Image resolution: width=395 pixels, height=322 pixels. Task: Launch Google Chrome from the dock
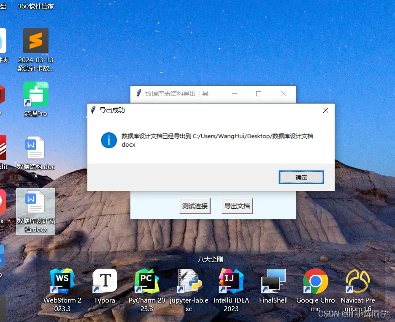[315, 281]
